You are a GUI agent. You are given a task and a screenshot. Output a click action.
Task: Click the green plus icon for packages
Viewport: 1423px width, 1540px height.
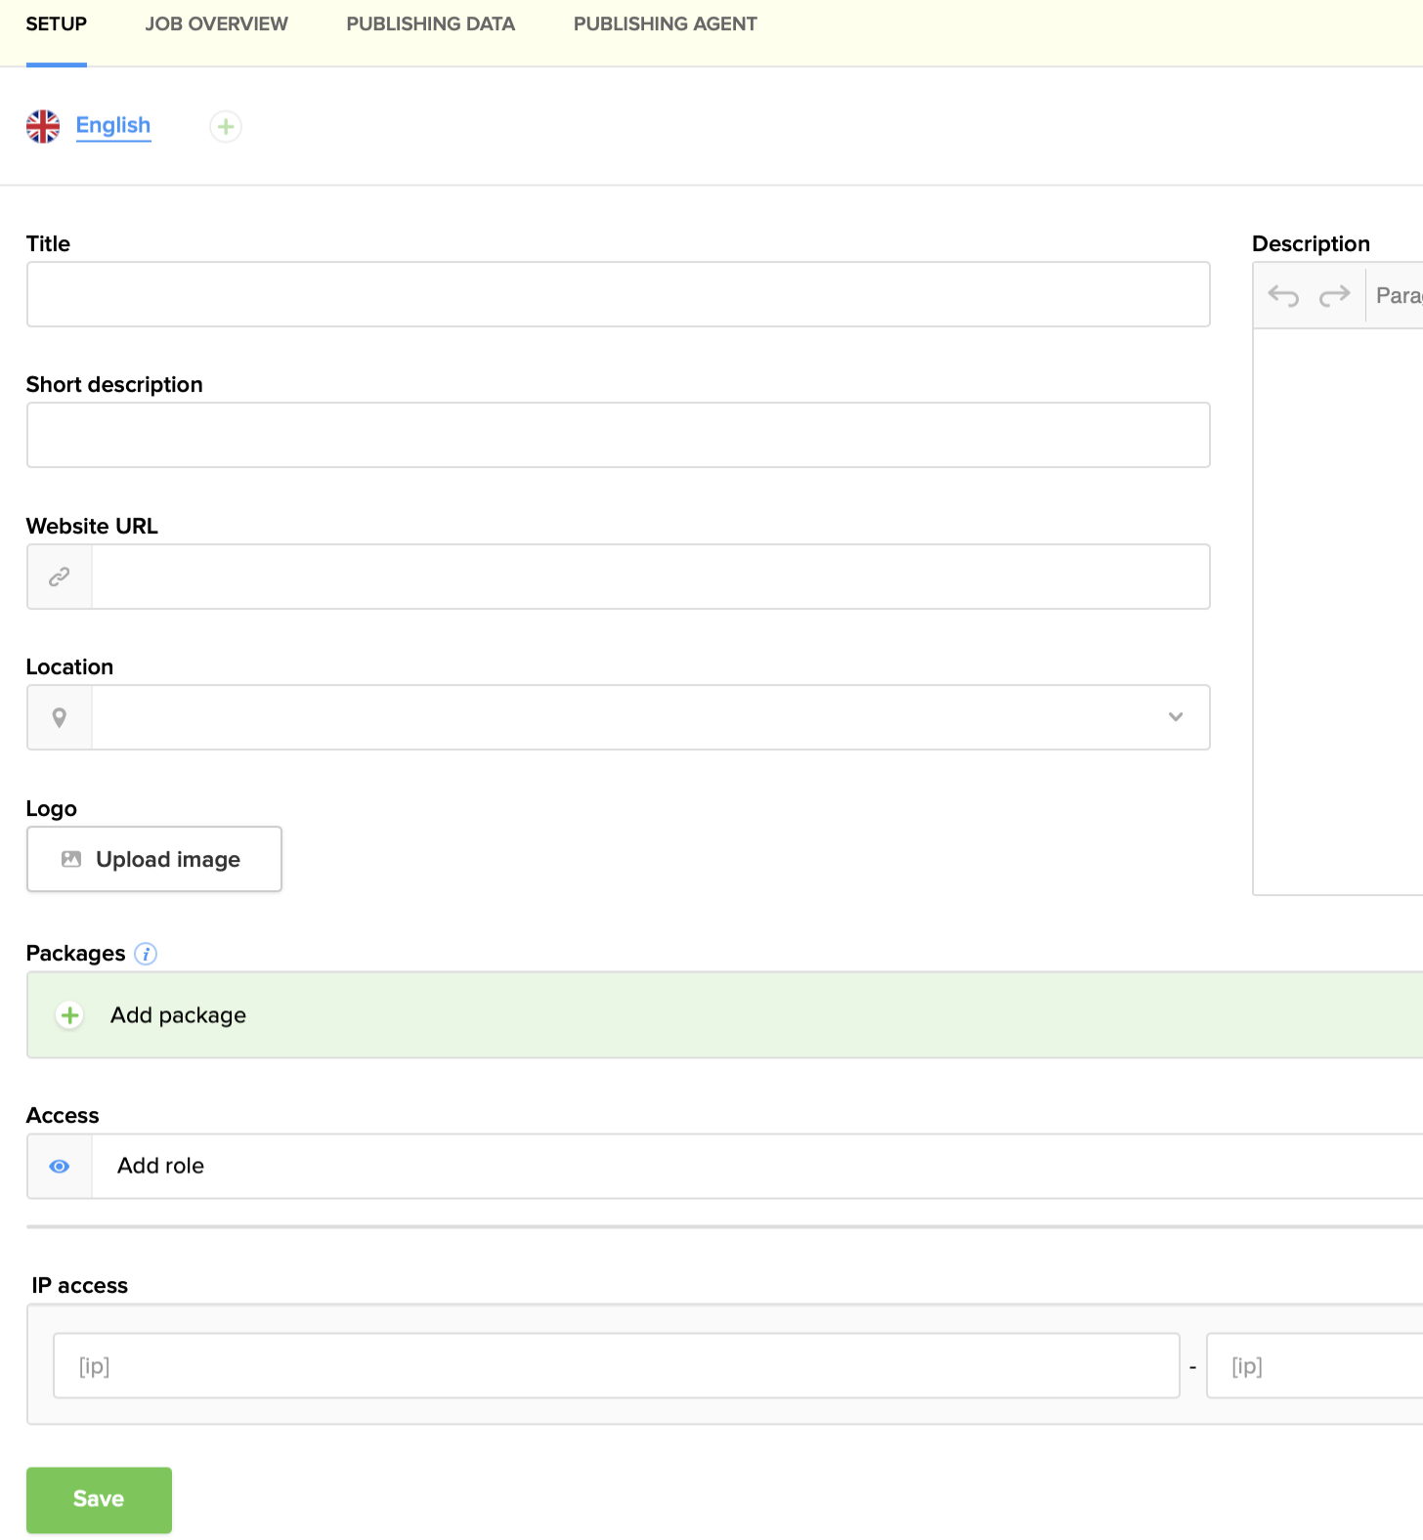[70, 1015]
